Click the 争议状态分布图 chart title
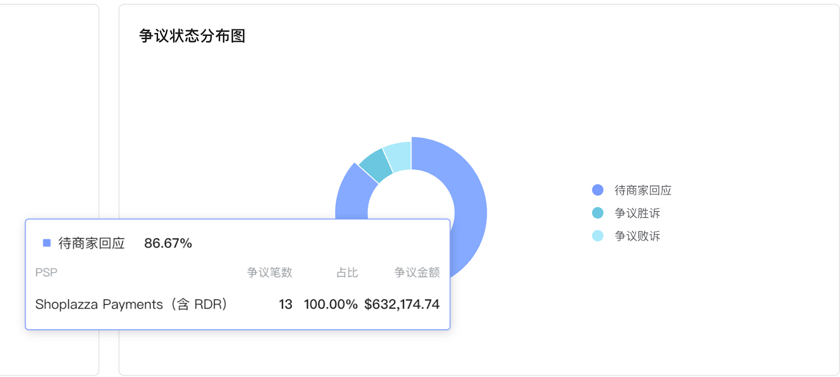 [192, 36]
